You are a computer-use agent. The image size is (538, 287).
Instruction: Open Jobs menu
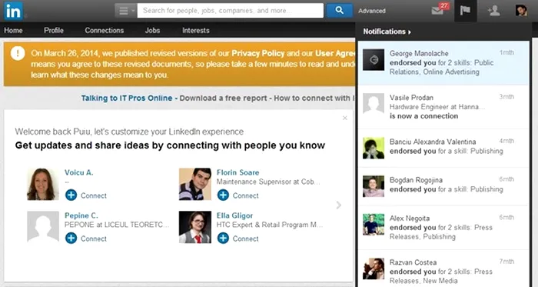pyautogui.click(x=152, y=31)
